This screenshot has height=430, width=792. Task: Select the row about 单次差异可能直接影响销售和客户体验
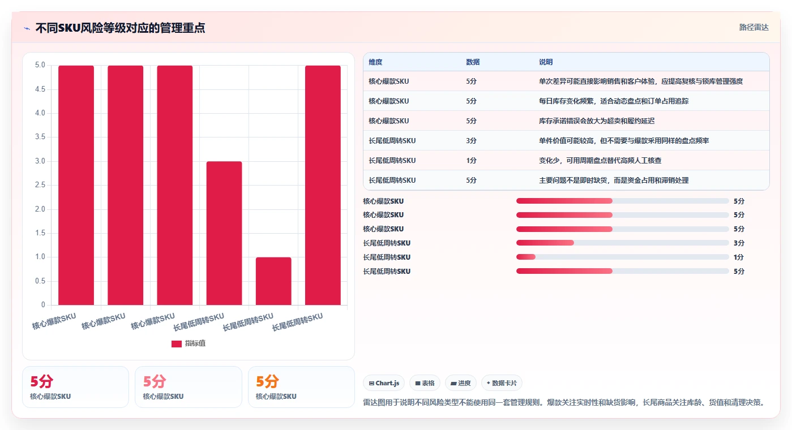pyautogui.click(x=566, y=81)
